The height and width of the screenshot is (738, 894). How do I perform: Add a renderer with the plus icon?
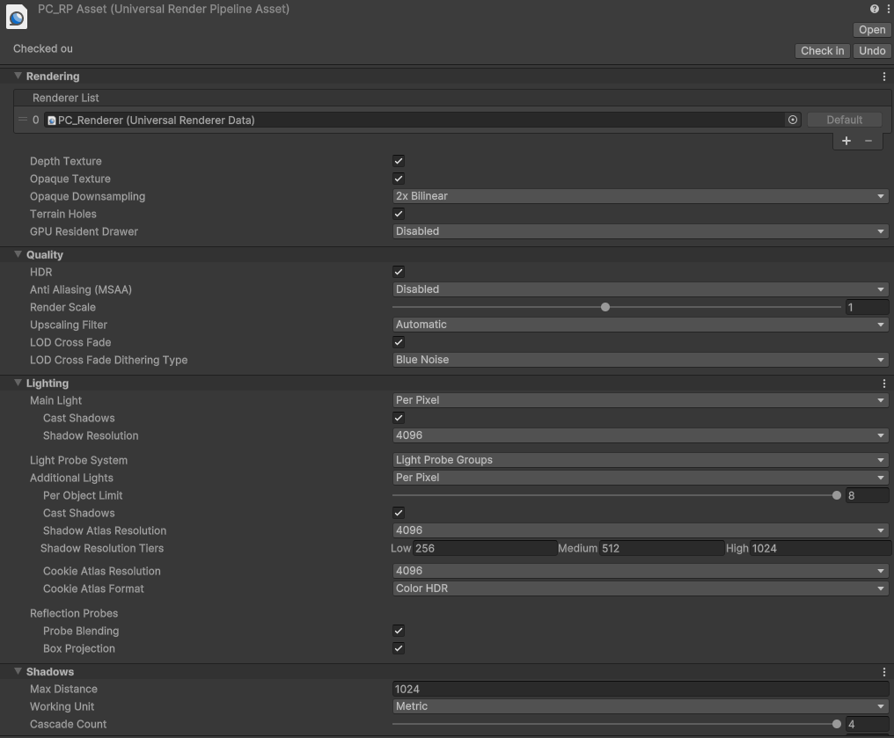point(846,141)
